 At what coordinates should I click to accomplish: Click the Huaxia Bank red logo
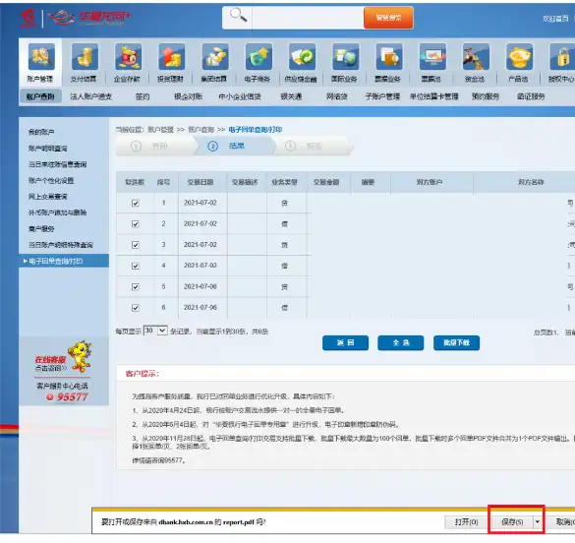[29, 18]
